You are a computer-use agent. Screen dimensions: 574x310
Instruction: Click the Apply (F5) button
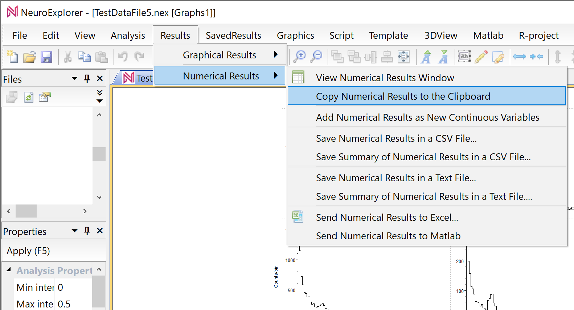[28, 251]
